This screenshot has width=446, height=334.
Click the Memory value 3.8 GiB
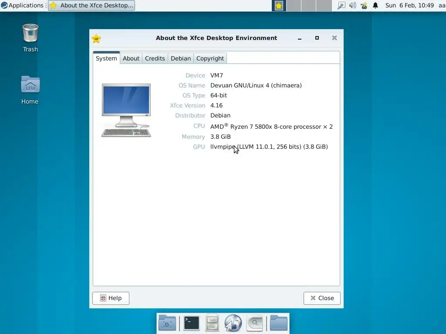tap(220, 137)
